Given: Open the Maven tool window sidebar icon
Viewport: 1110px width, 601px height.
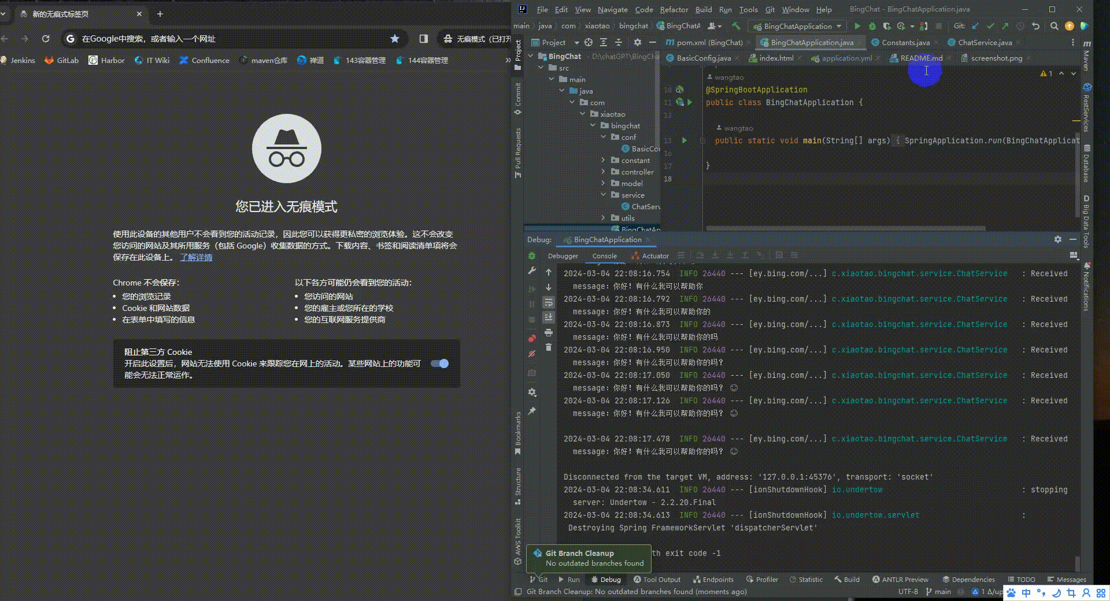Looking at the screenshot, I should point(1087,56).
